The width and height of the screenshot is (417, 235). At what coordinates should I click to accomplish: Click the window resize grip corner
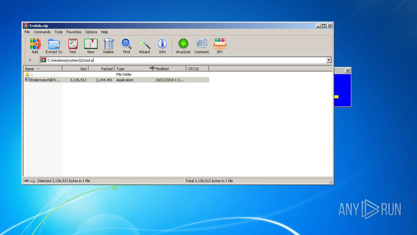[331, 181]
